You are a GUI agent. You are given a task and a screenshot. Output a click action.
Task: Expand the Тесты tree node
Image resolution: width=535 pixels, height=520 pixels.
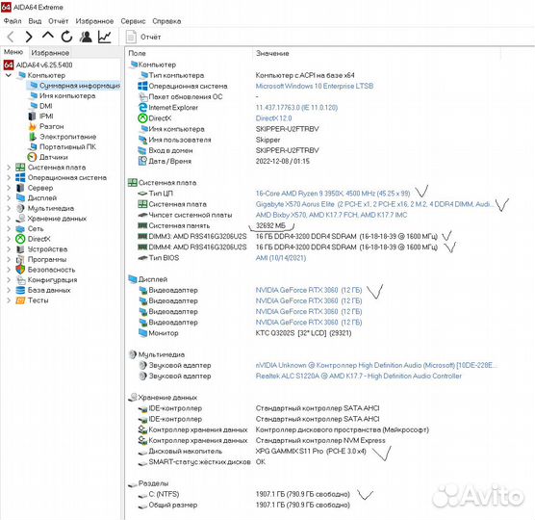[x=9, y=300]
